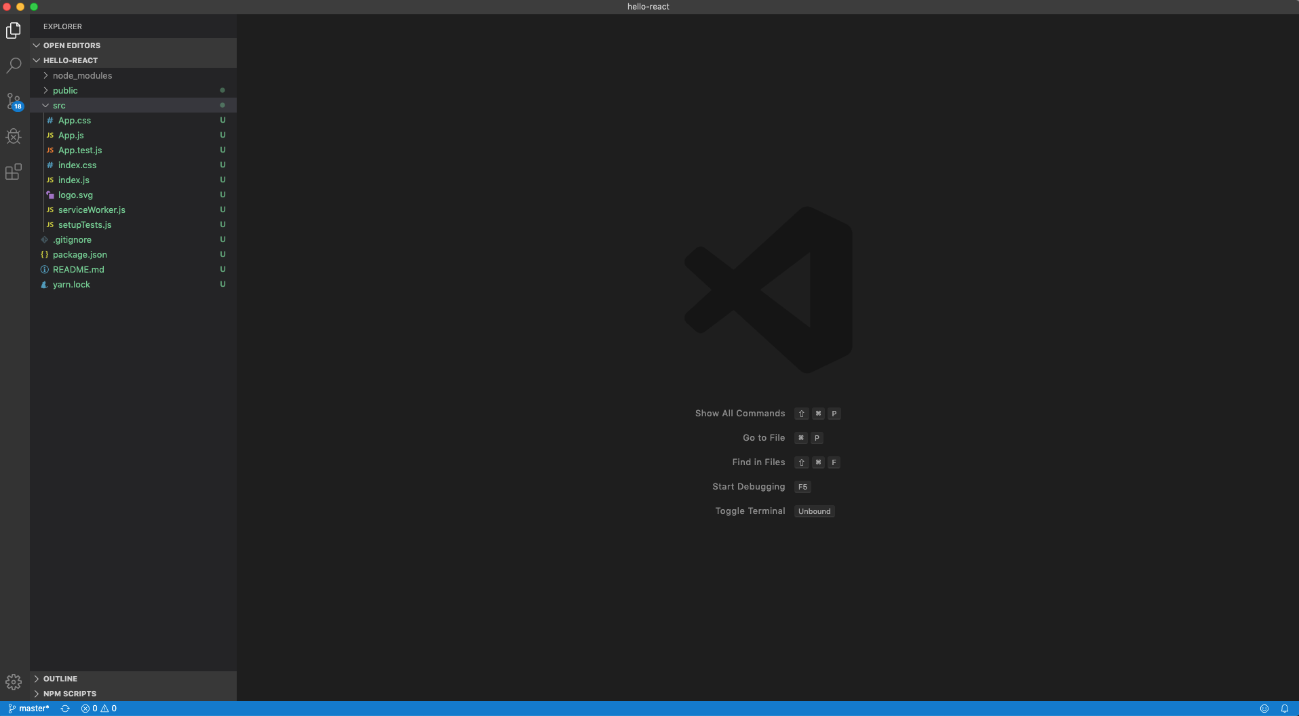Open the yarn.lock file
The height and width of the screenshot is (716, 1299).
pos(134,284)
